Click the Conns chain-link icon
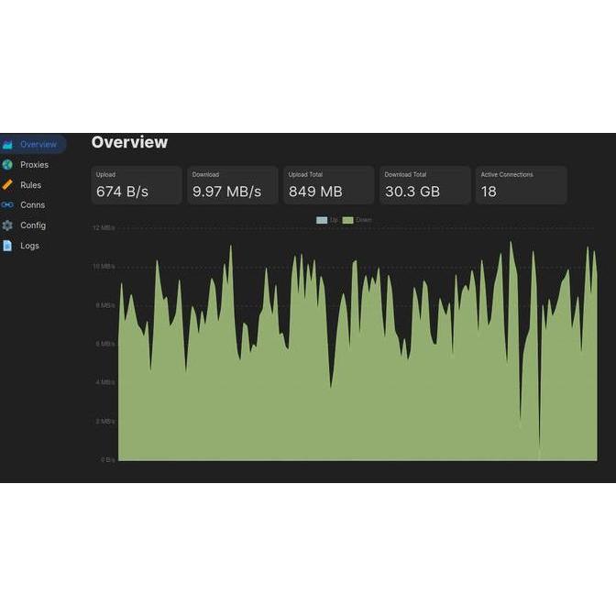This screenshot has height=616, width=616. (7, 205)
